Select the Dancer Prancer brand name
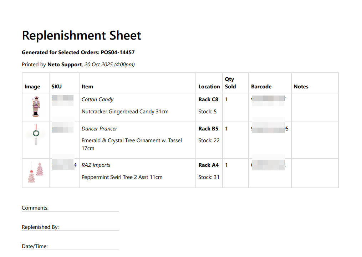The height and width of the screenshot is (257, 362). [x=99, y=129]
